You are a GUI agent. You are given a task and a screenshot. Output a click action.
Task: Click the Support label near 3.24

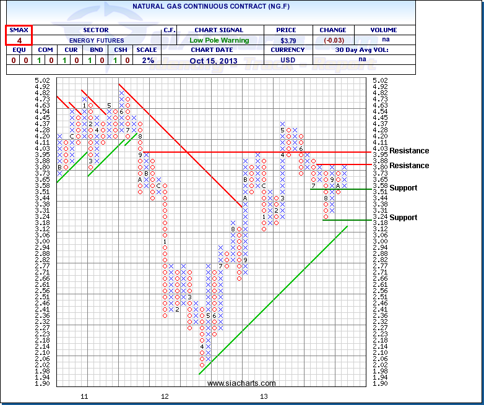point(404,218)
